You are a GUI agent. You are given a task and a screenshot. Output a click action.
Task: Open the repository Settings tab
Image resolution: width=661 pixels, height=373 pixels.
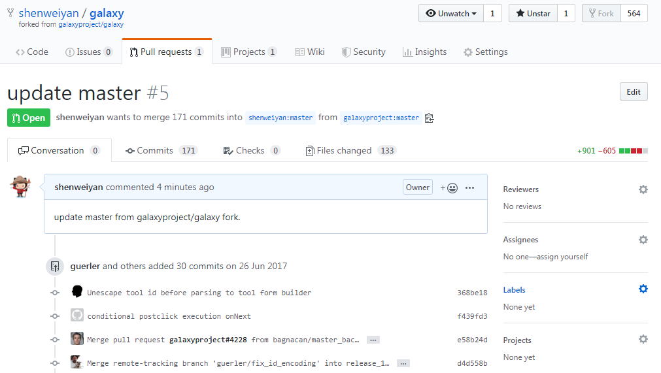[x=486, y=52]
